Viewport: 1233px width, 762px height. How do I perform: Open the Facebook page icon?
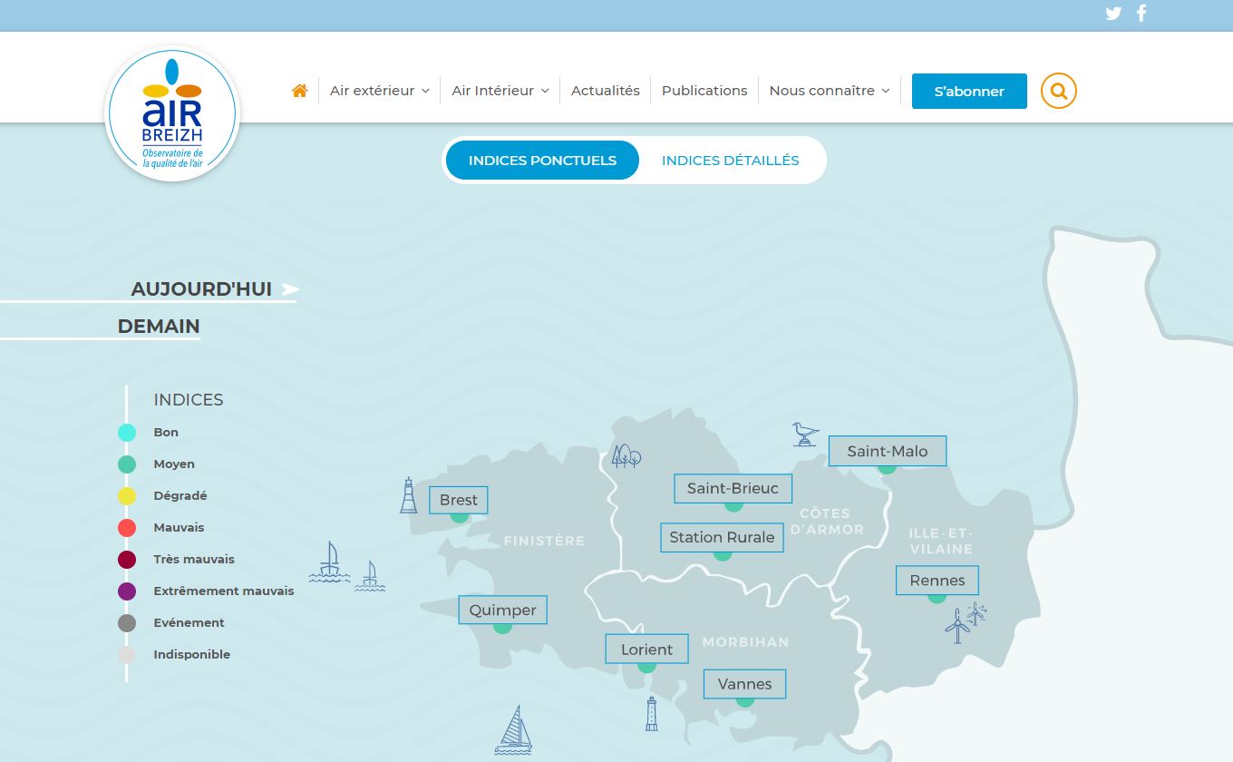click(x=1141, y=13)
